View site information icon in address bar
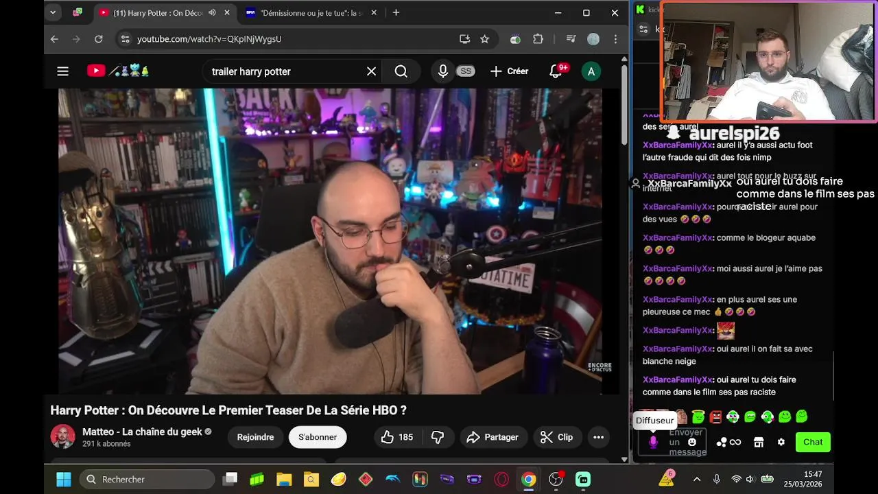 click(125, 39)
